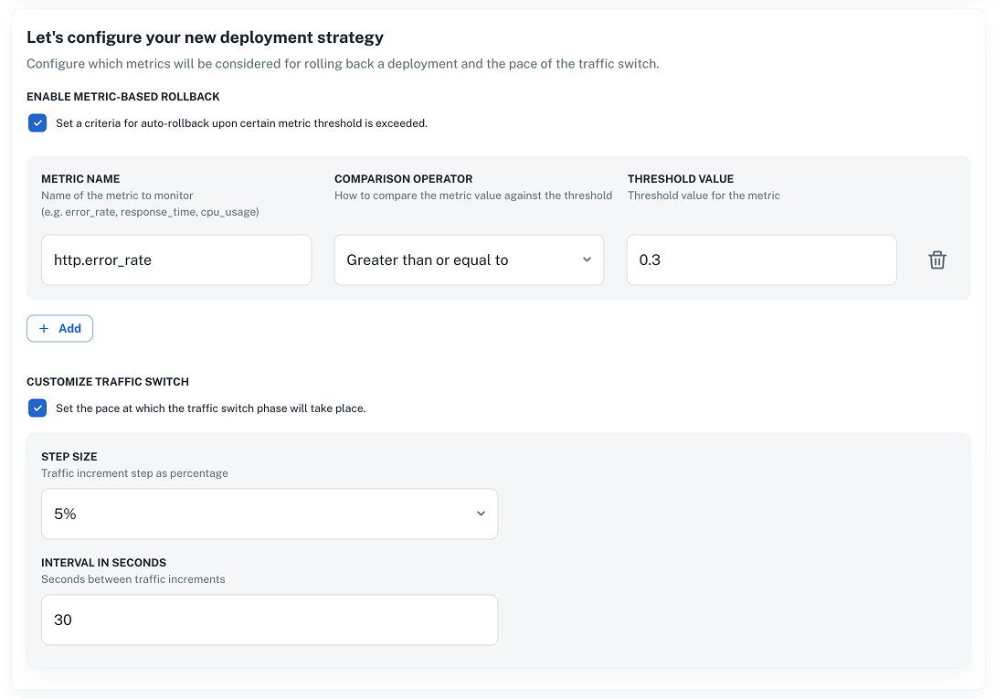Click chevron arrow of Comparison Operator select

click(x=587, y=260)
